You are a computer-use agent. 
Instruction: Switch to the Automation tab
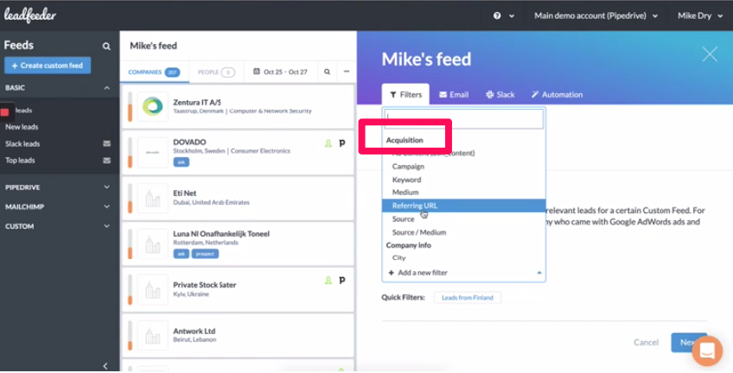(557, 95)
